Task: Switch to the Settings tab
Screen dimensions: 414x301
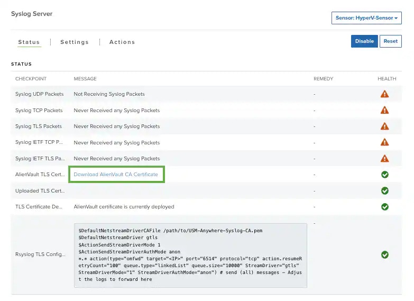Action: (75, 42)
